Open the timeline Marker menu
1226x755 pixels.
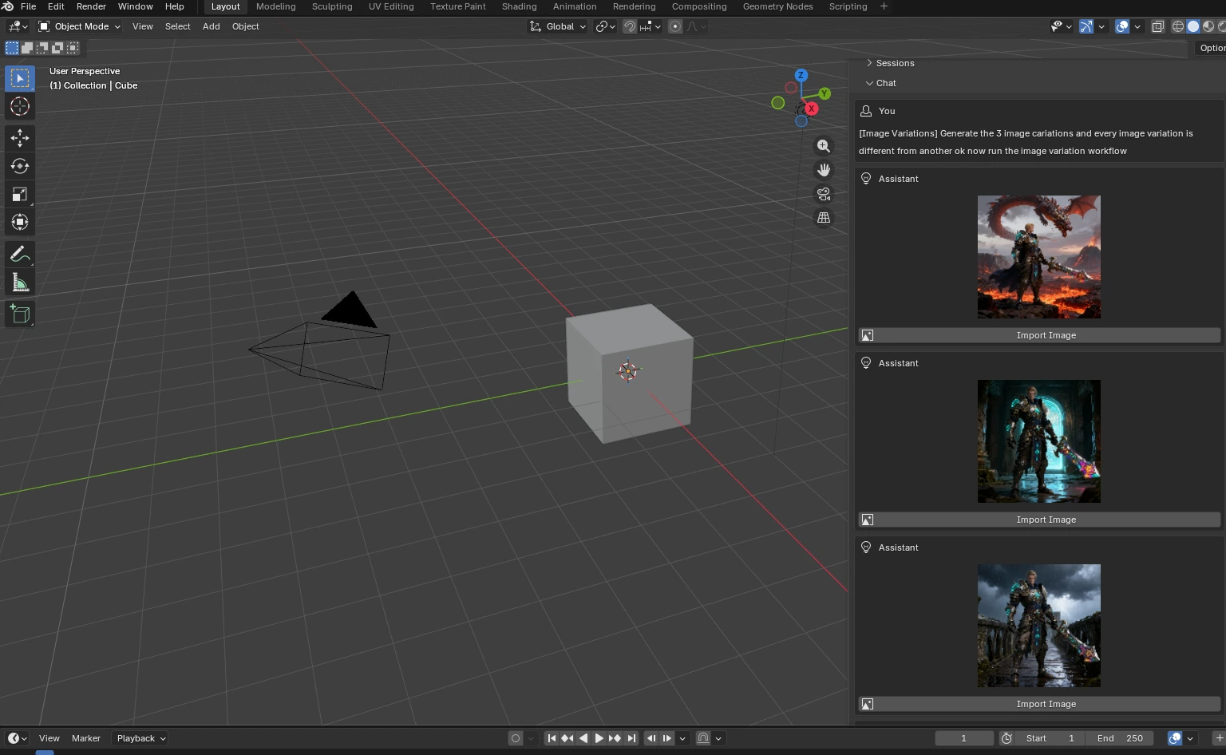86,738
